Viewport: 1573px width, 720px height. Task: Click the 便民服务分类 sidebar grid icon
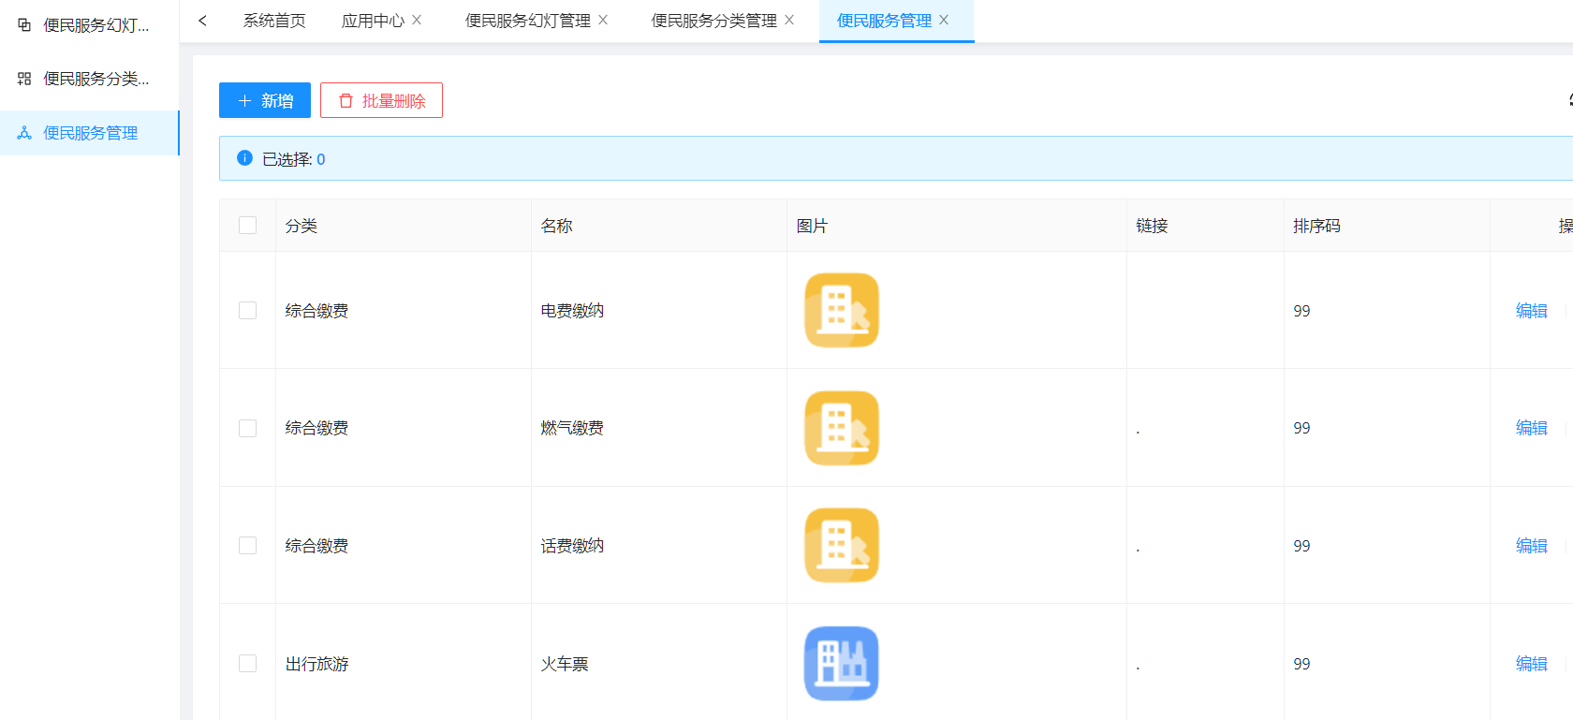tap(24, 79)
